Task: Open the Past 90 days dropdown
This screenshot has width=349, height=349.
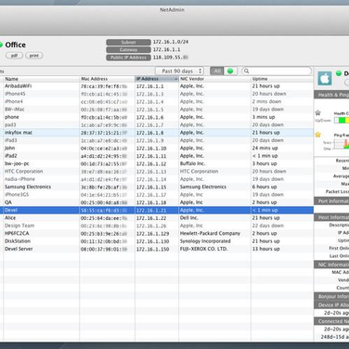Action: click(179, 71)
